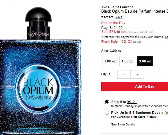Screen dimensions: 168x135
Task: Change the 95101 zip code
Action: tap(132, 102)
